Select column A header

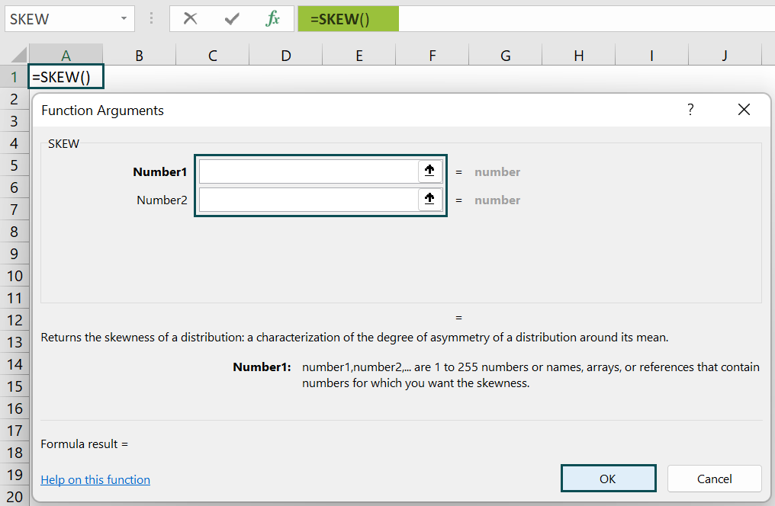pos(66,56)
